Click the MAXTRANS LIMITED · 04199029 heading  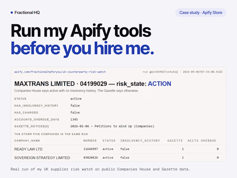(x=61, y=84)
